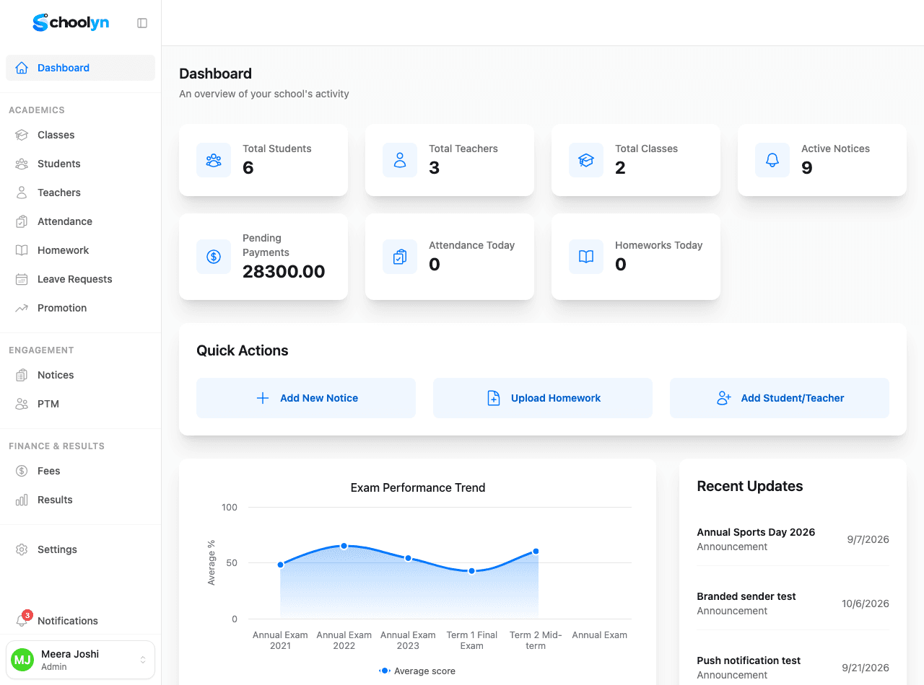Click the Homeworks Today book icon

pyautogui.click(x=586, y=257)
